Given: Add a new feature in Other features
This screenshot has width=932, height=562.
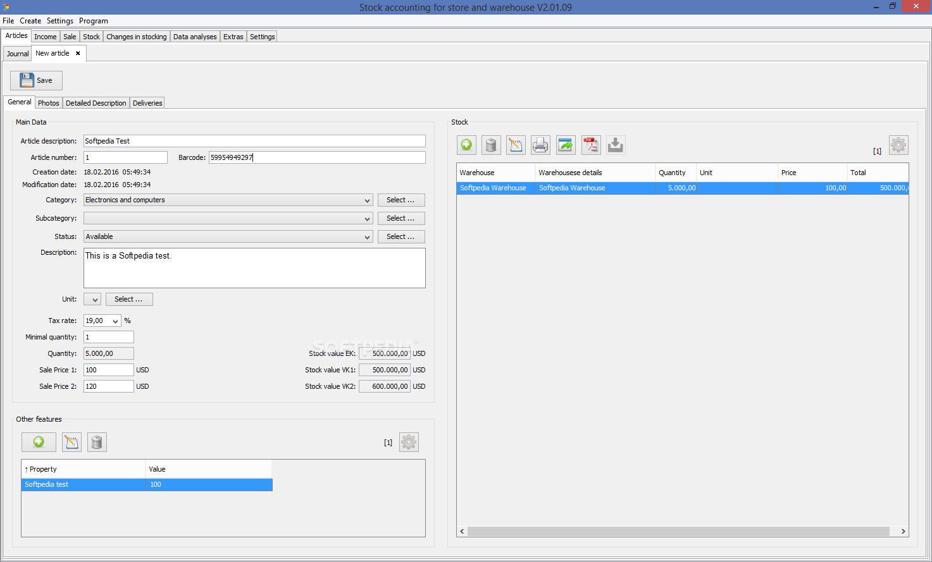Looking at the screenshot, I should 39,442.
